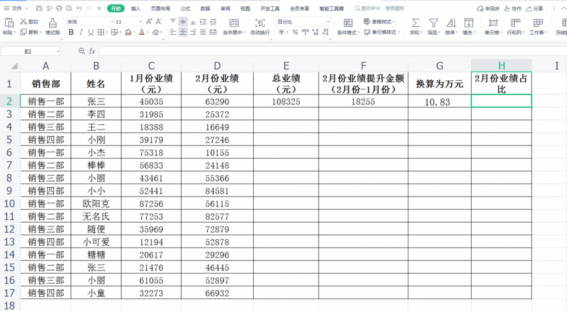567x311 pixels.
Task: Open the font size dropdown showing 11
Action: 140,22
